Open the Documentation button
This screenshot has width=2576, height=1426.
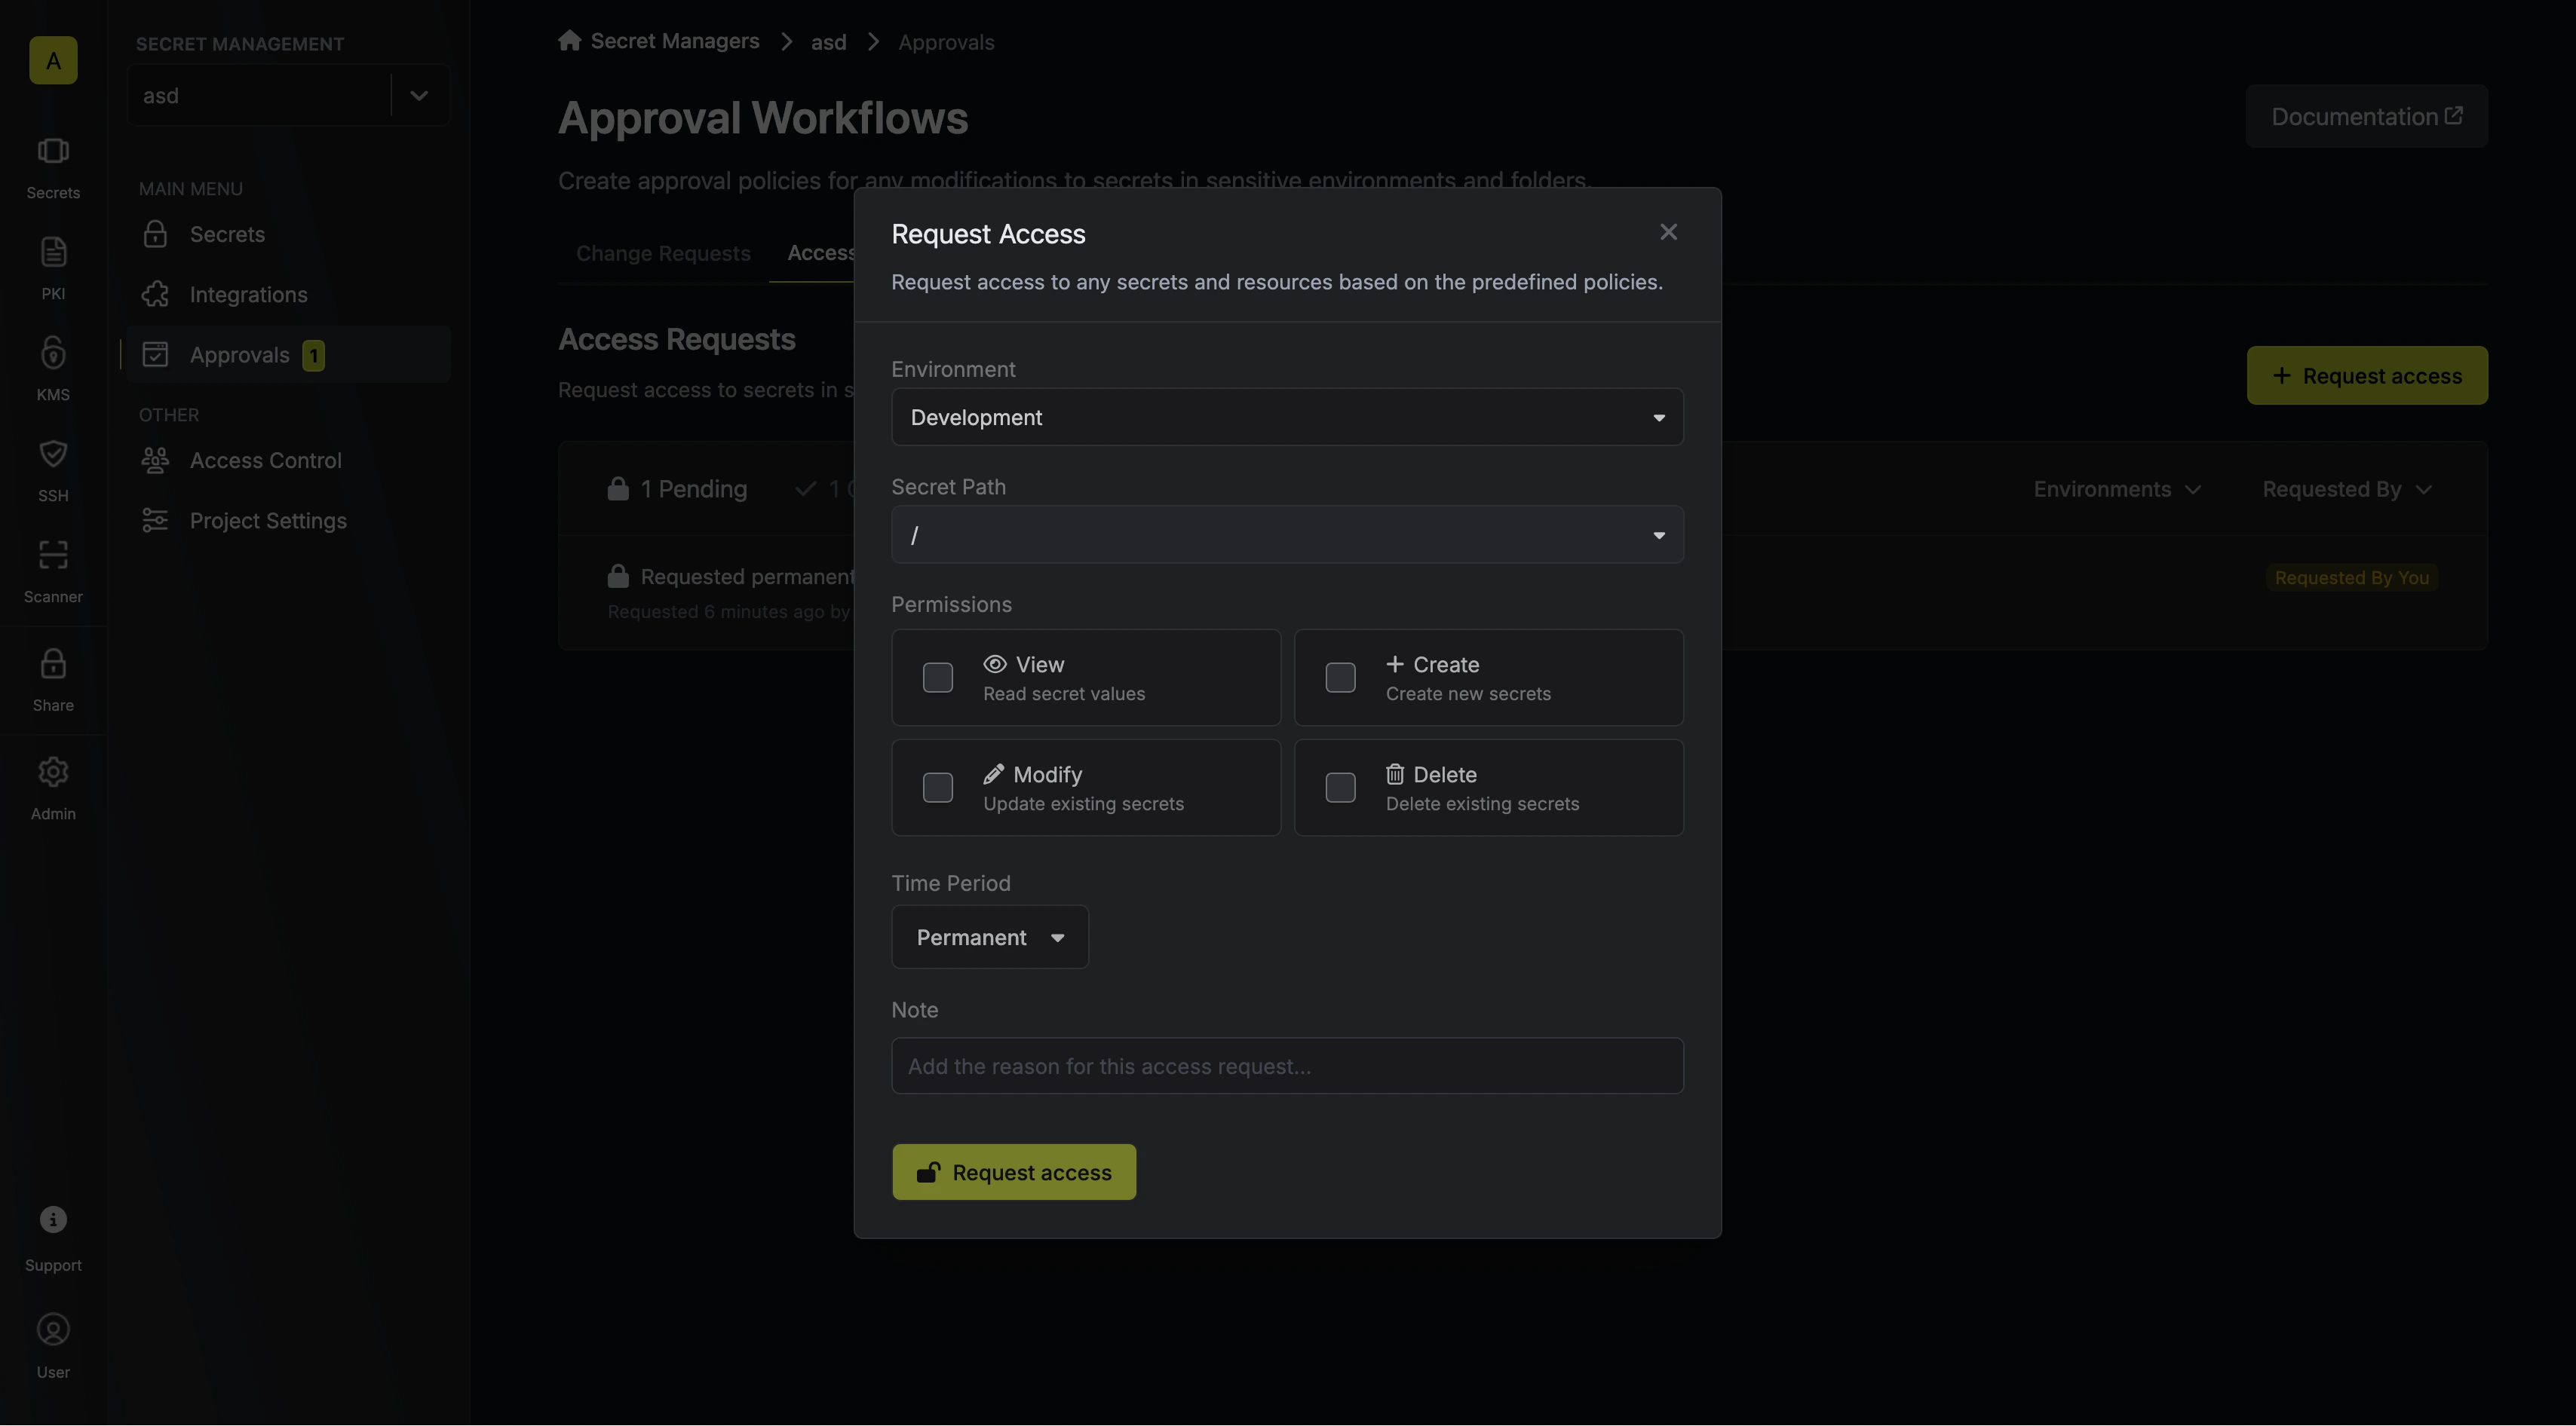[2367, 116]
